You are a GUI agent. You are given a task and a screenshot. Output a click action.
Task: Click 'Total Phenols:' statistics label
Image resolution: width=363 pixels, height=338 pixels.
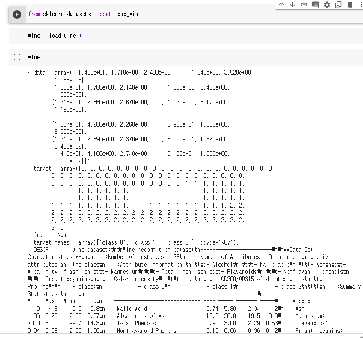pos(138,323)
